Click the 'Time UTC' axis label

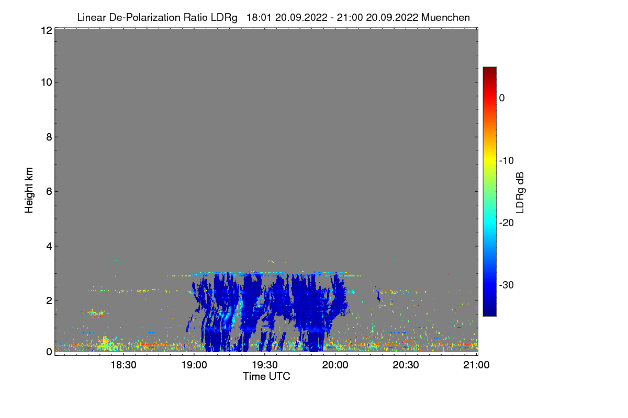266,376
